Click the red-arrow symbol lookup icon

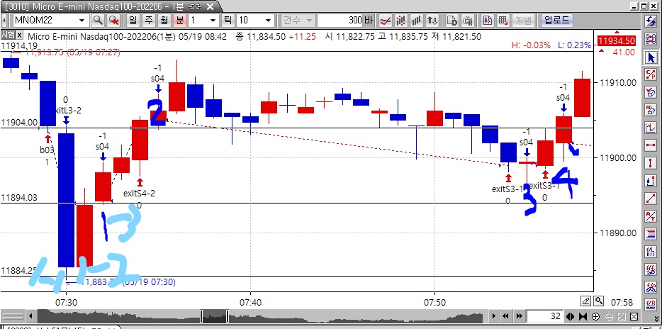pos(113,20)
